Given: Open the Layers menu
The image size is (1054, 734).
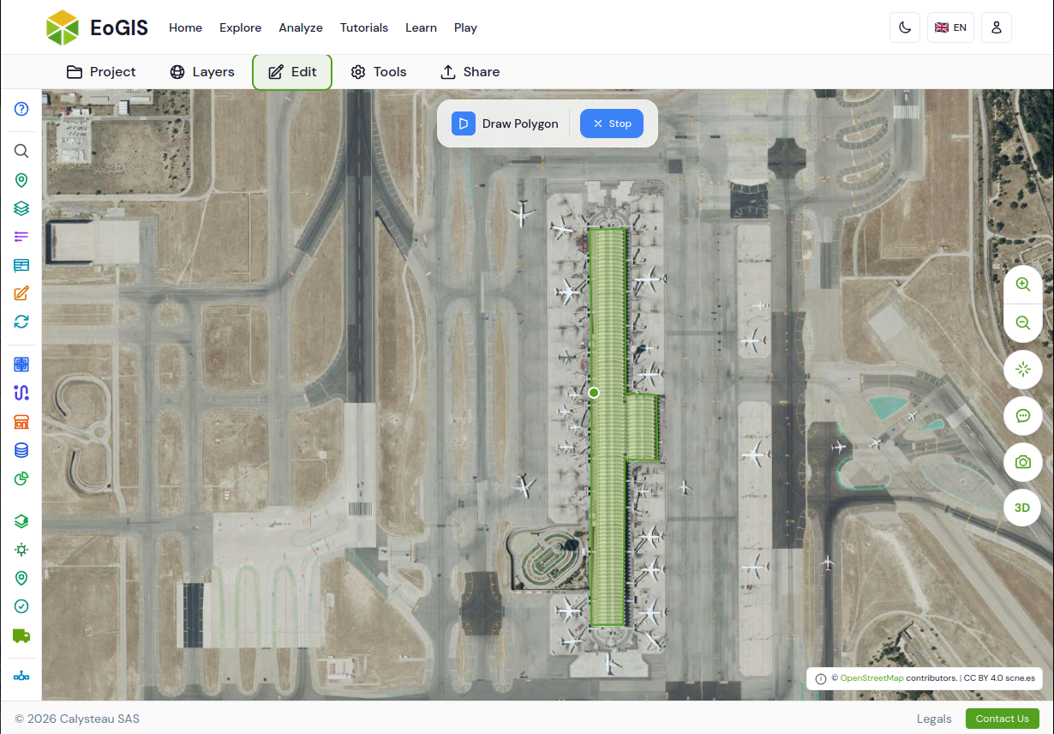Looking at the screenshot, I should click(x=202, y=72).
